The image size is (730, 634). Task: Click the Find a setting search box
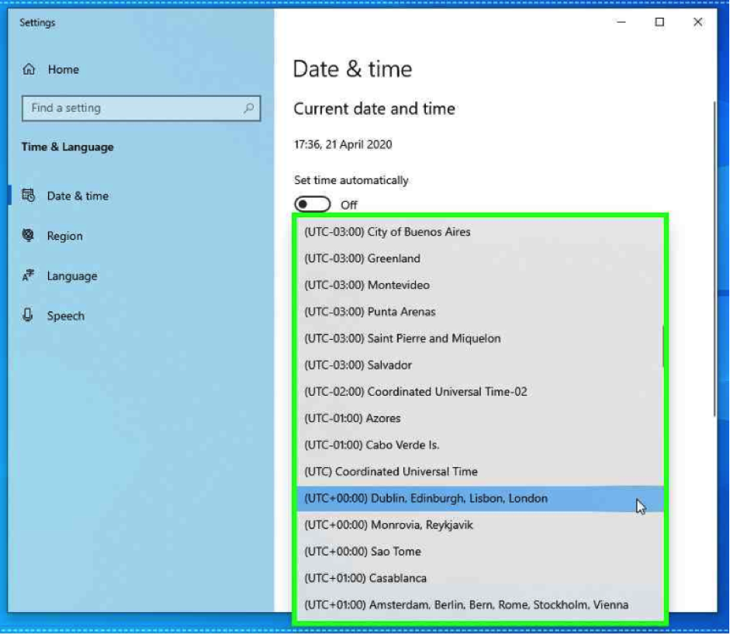tap(132, 109)
